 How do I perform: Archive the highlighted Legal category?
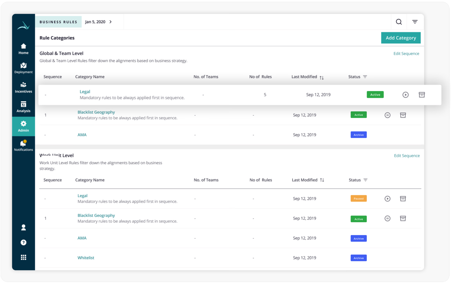click(422, 95)
